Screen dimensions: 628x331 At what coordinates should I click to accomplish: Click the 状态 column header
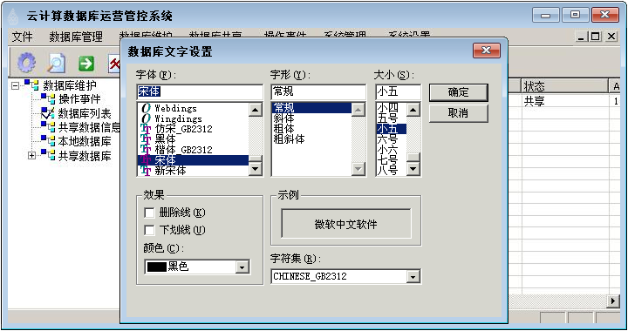coord(565,86)
